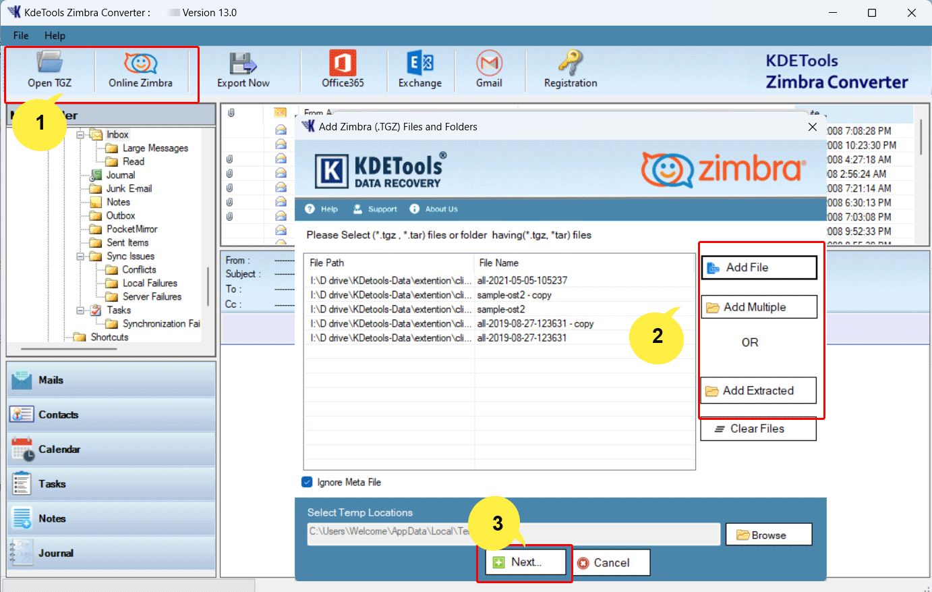Select the Notes folder in tree
This screenshot has height=592, width=932.
[x=118, y=202]
